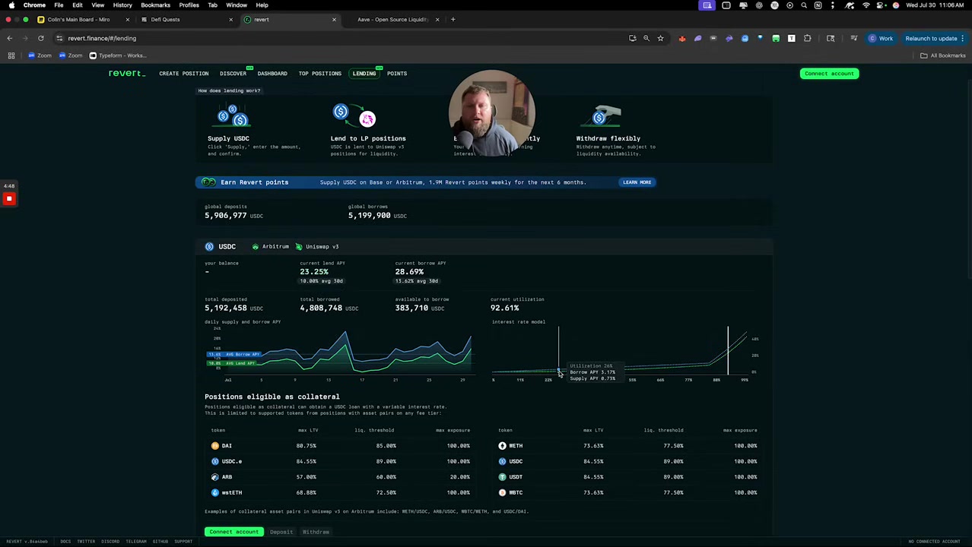Click the red screen recording indicator
This screenshot has width=972, height=547.
point(9,198)
